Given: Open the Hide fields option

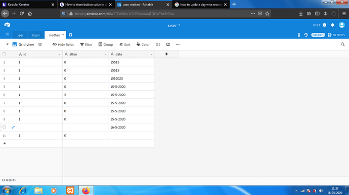Looking at the screenshot, I should coord(63,44).
